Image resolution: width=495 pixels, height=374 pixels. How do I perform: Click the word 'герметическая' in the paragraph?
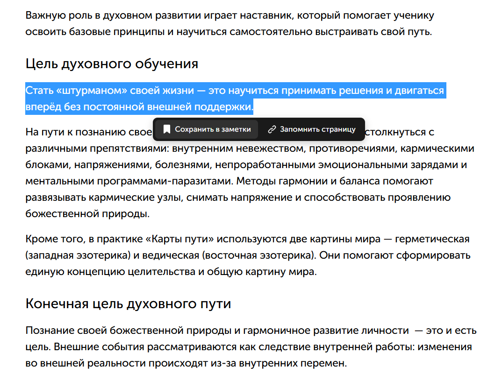pyautogui.click(x=432, y=240)
